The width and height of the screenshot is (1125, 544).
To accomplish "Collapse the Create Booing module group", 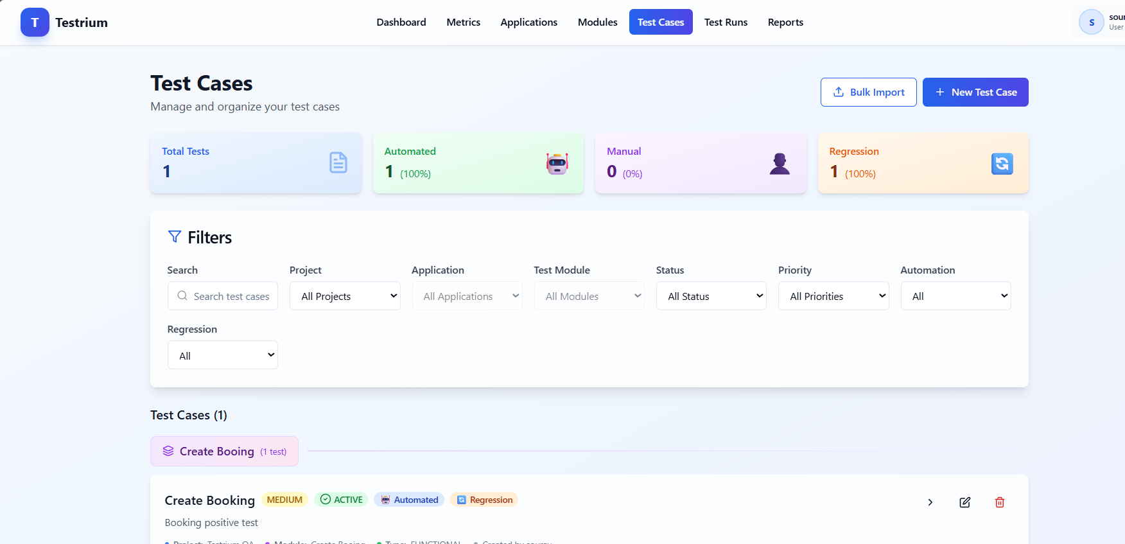I will click(224, 452).
